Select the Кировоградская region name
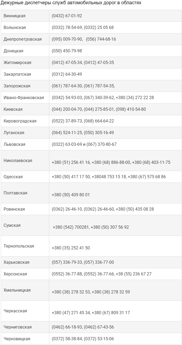Image resolution: width=182 pixels, height=345 pixels. pos(20,121)
